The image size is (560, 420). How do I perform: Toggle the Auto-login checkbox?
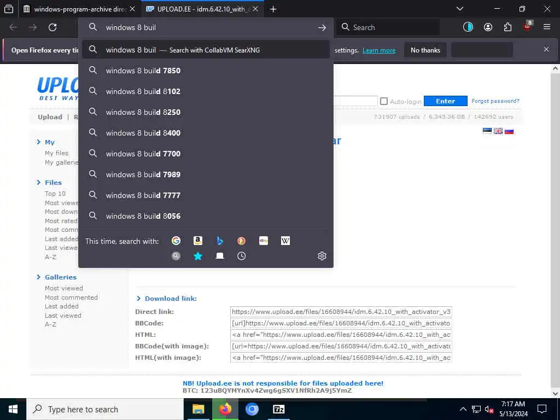pyautogui.click(x=383, y=101)
